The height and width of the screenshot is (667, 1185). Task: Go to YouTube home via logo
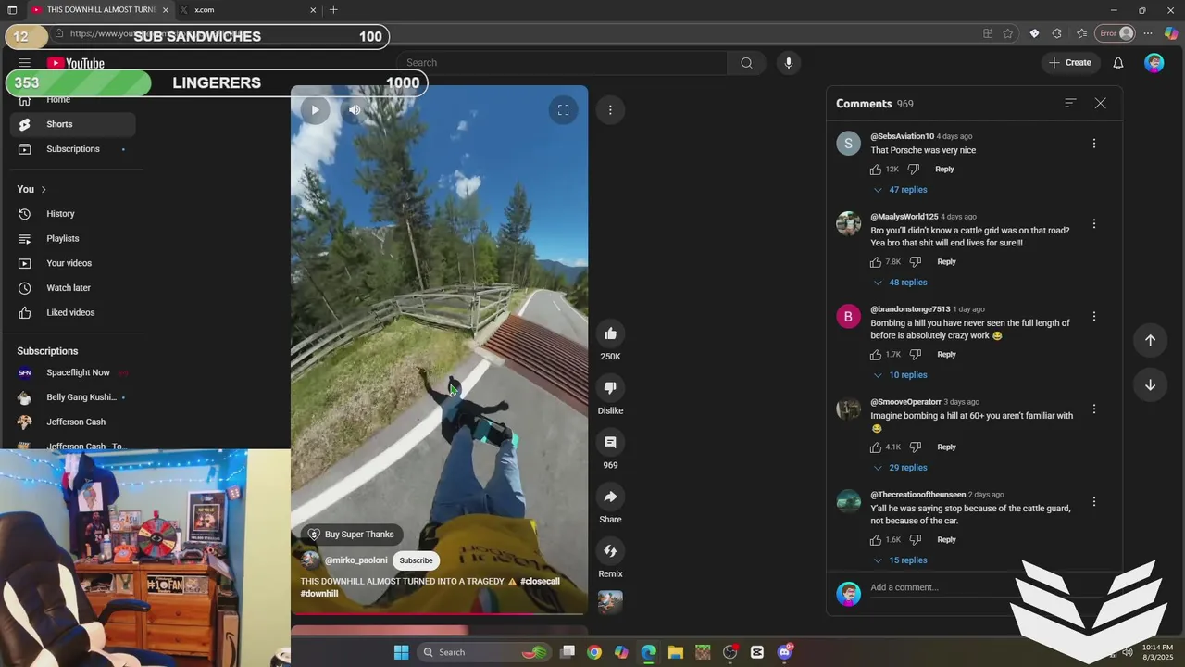[x=76, y=63]
